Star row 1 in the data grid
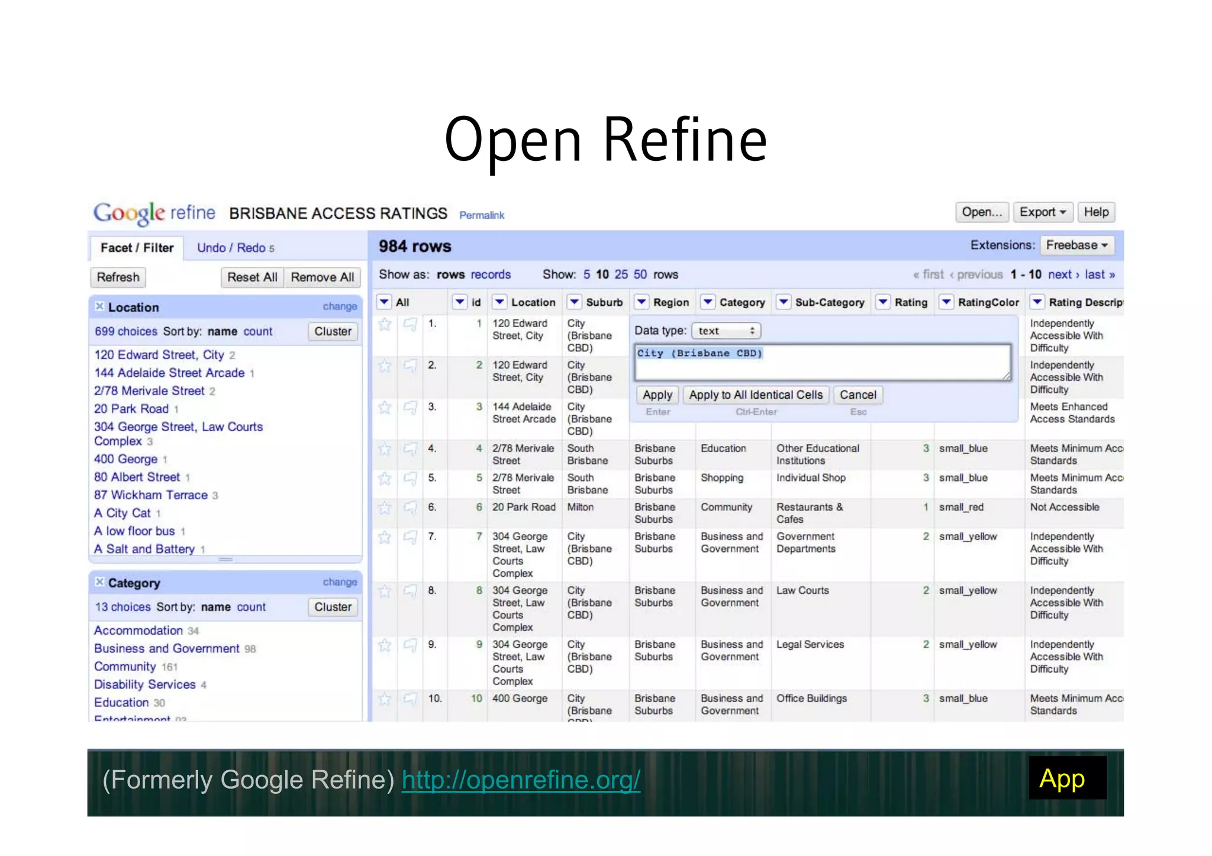 pyautogui.click(x=385, y=324)
